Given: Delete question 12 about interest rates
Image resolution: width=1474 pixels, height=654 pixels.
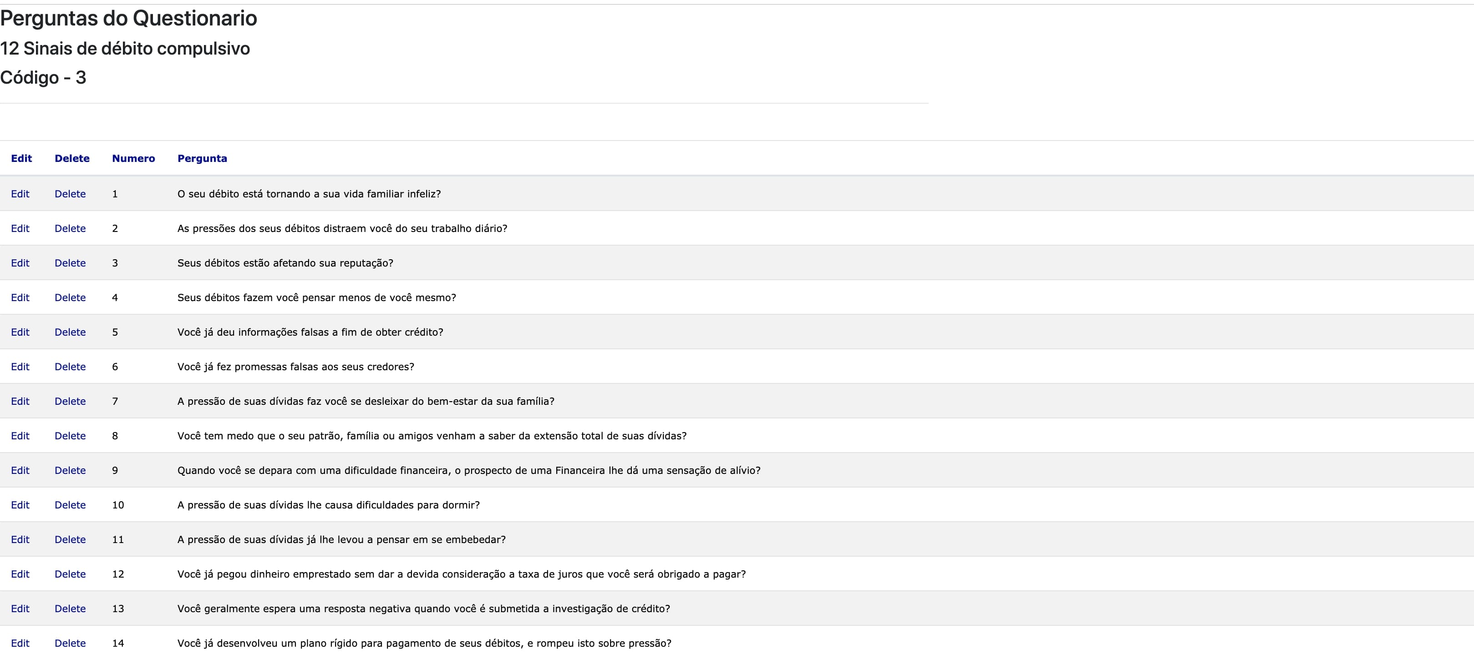Looking at the screenshot, I should point(70,574).
